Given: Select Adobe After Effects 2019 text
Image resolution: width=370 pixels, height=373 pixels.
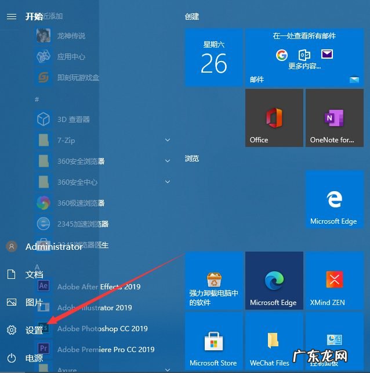Looking at the screenshot, I should point(99,286).
